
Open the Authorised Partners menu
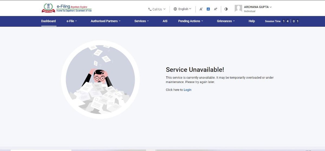(106, 21)
